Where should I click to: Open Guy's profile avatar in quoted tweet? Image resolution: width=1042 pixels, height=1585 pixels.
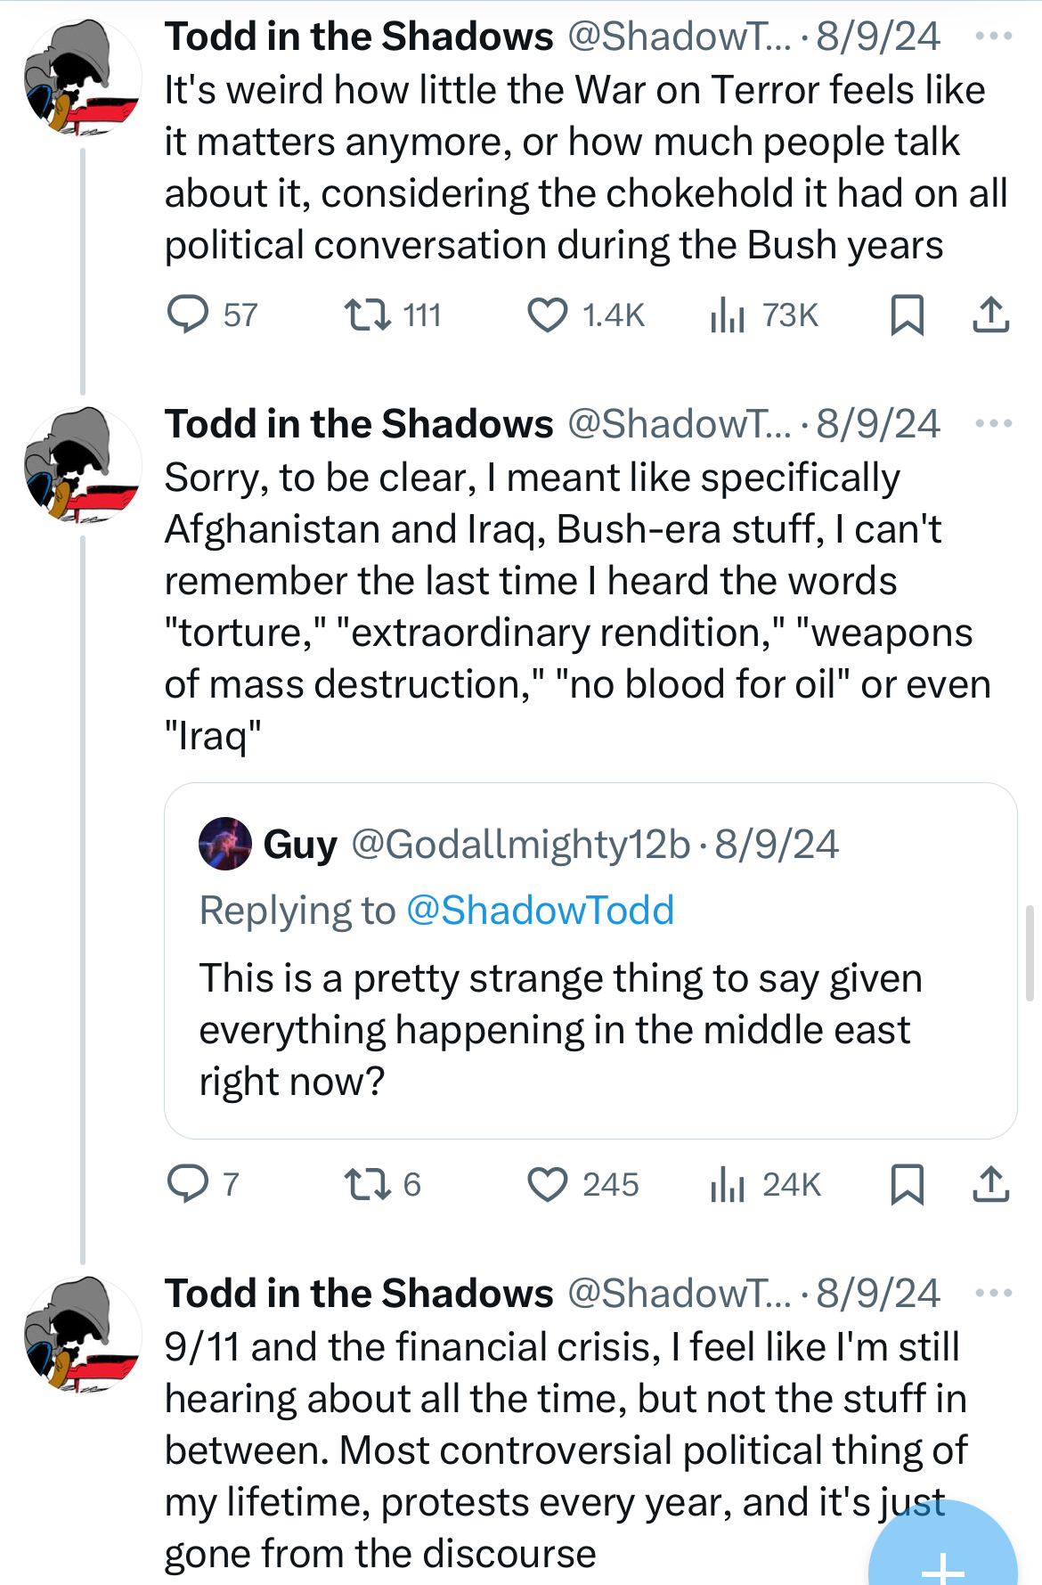click(225, 844)
